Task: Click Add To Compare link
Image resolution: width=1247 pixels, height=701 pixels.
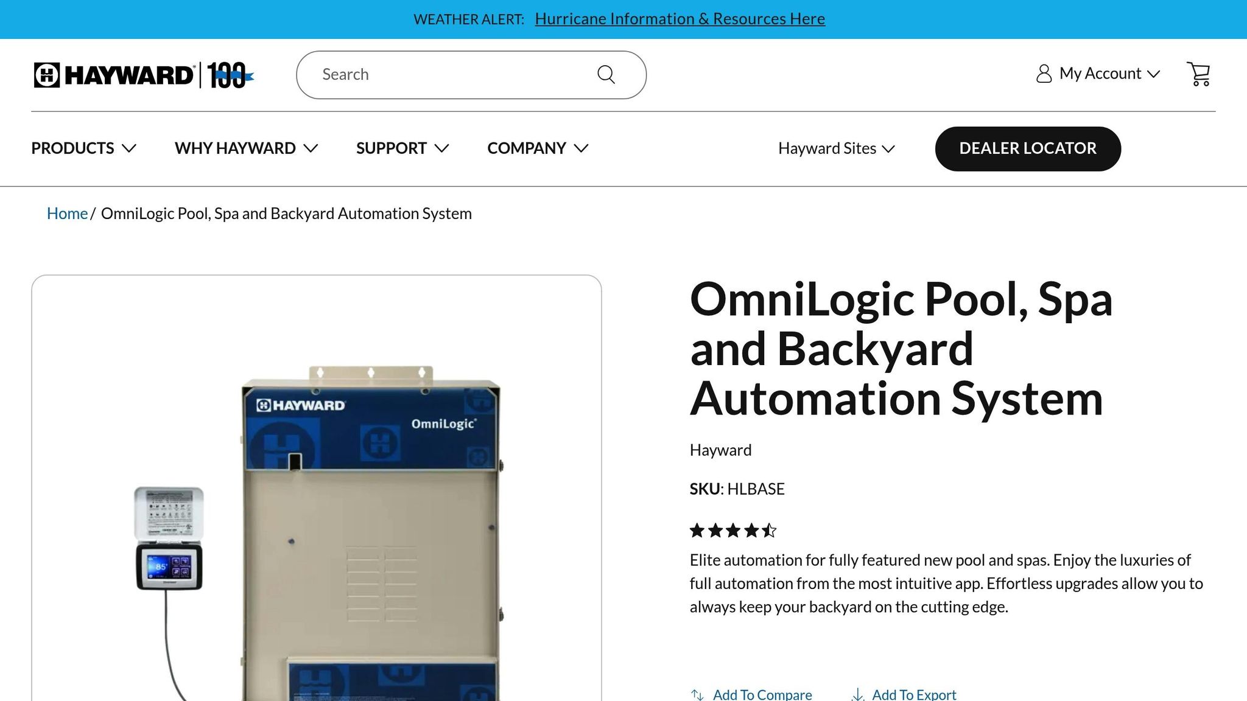Action: 762,694
